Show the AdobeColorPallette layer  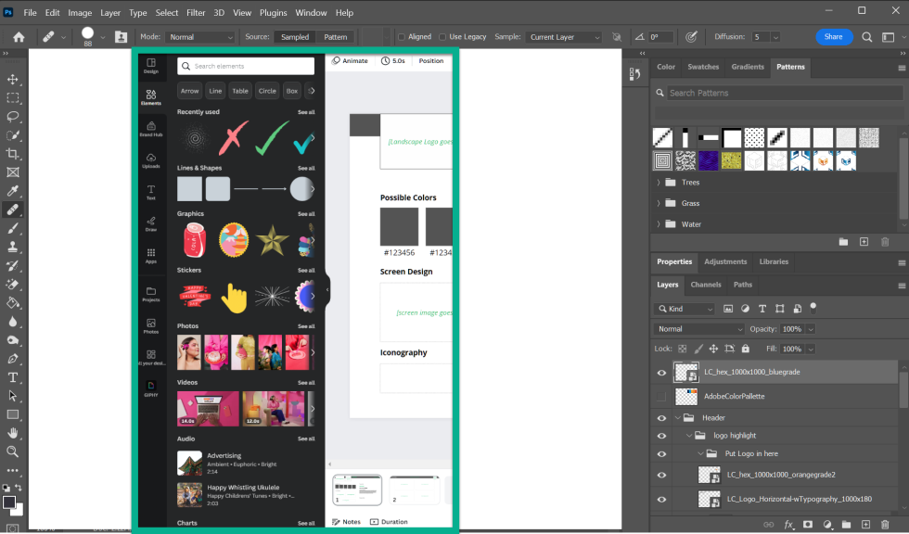[x=661, y=397]
